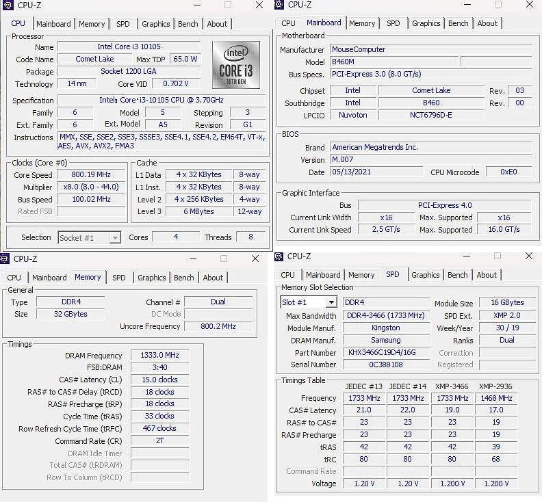
Task: Select Graphics tab in SPD window
Action: pyautogui.click(x=425, y=275)
